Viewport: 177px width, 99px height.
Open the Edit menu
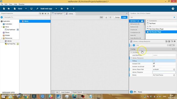pos(6,4)
